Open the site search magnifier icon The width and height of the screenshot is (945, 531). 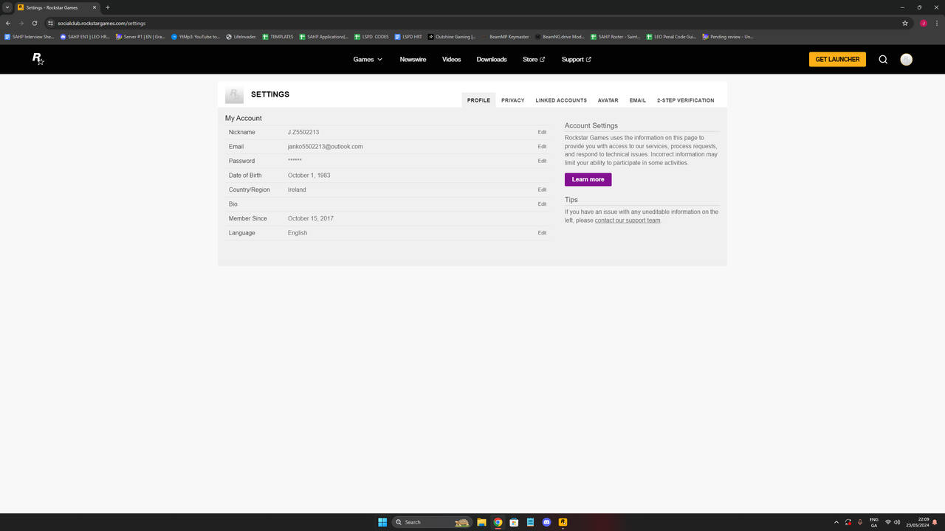tap(883, 60)
